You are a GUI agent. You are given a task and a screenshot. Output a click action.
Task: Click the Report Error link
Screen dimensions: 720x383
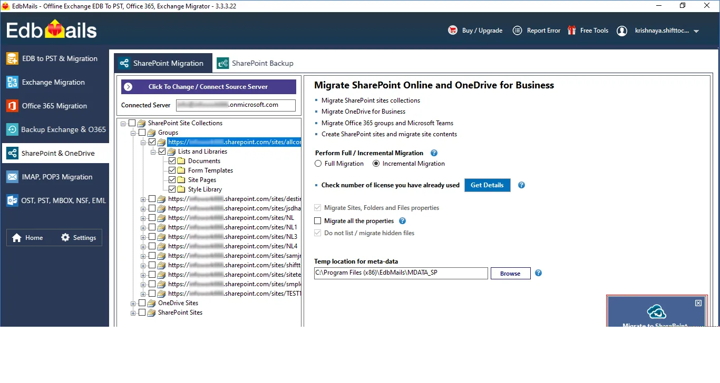(x=543, y=31)
